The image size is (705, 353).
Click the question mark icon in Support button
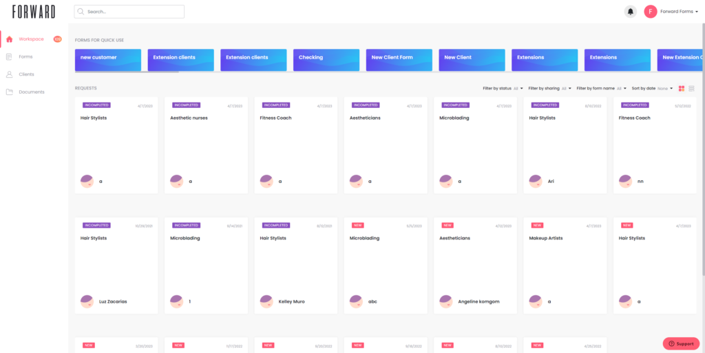[x=672, y=343]
